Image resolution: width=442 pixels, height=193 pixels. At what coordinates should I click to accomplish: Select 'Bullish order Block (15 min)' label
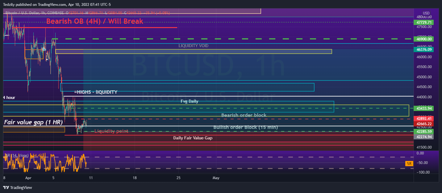click(246, 127)
